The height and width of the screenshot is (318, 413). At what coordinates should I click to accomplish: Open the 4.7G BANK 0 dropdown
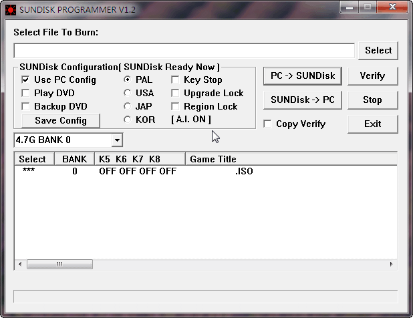coord(117,140)
